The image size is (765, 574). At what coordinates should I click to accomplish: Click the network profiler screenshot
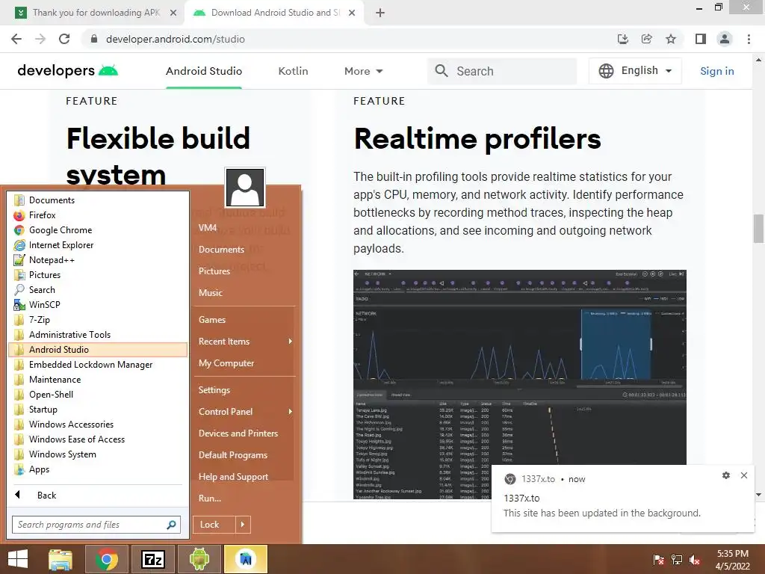520,384
